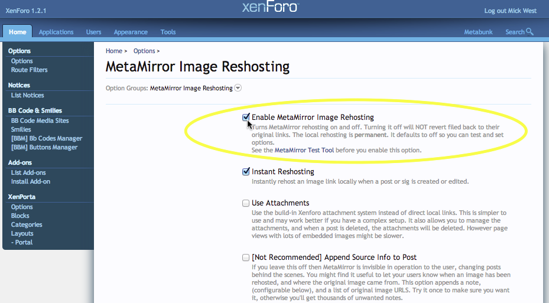
Task: Enable the Use Attachments checkbox
Action: (x=246, y=203)
